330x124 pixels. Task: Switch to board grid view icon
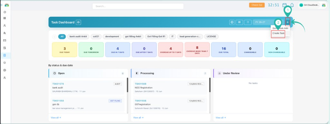(239, 22)
